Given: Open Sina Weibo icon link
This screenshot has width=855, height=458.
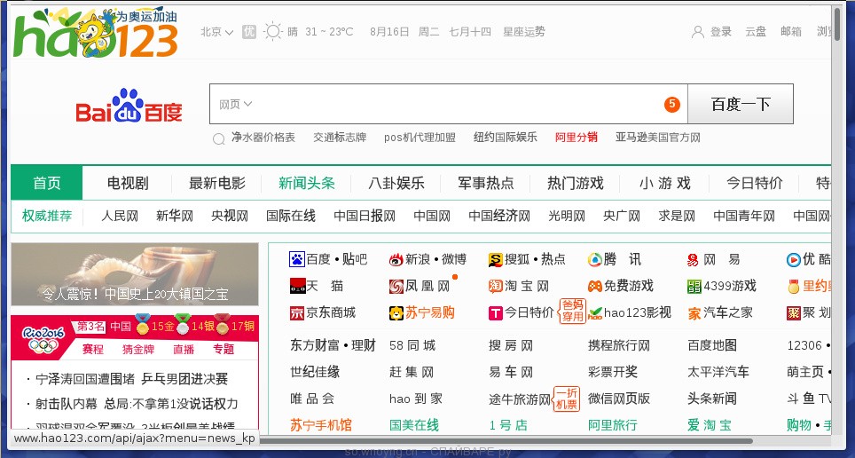Looking at the screenshot, I should pos(396,259).
